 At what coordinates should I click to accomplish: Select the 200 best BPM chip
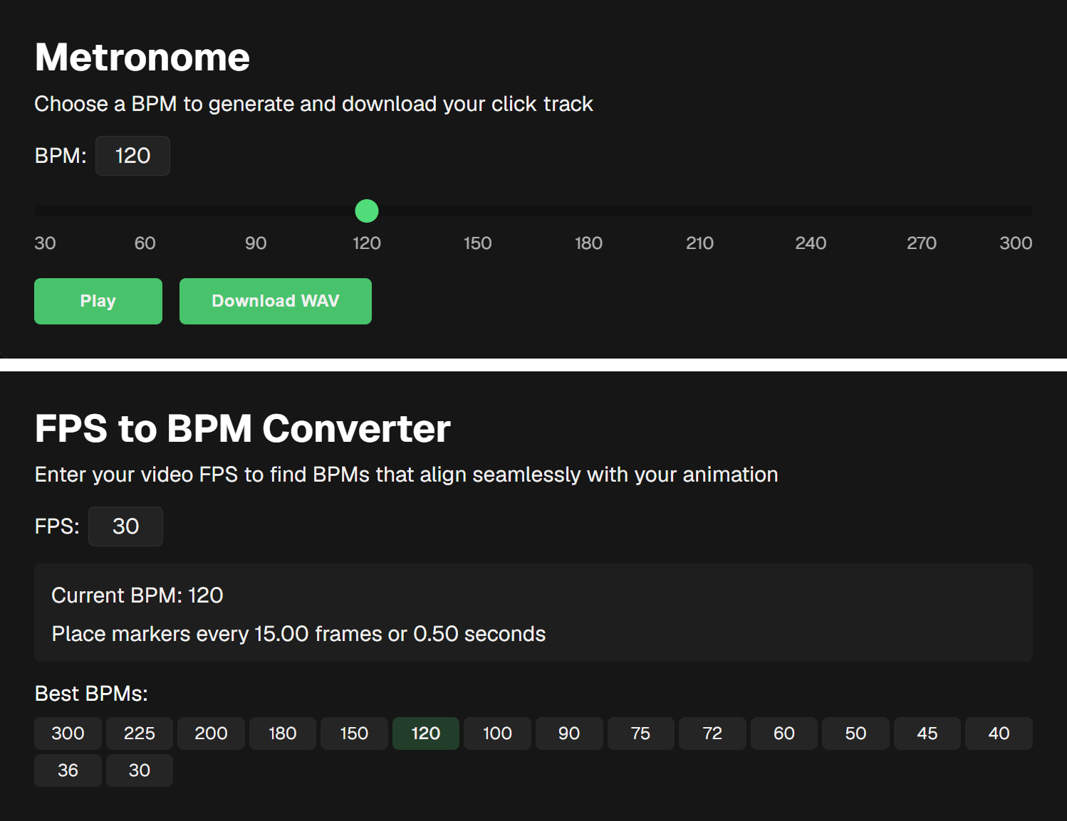coord(211,733)
